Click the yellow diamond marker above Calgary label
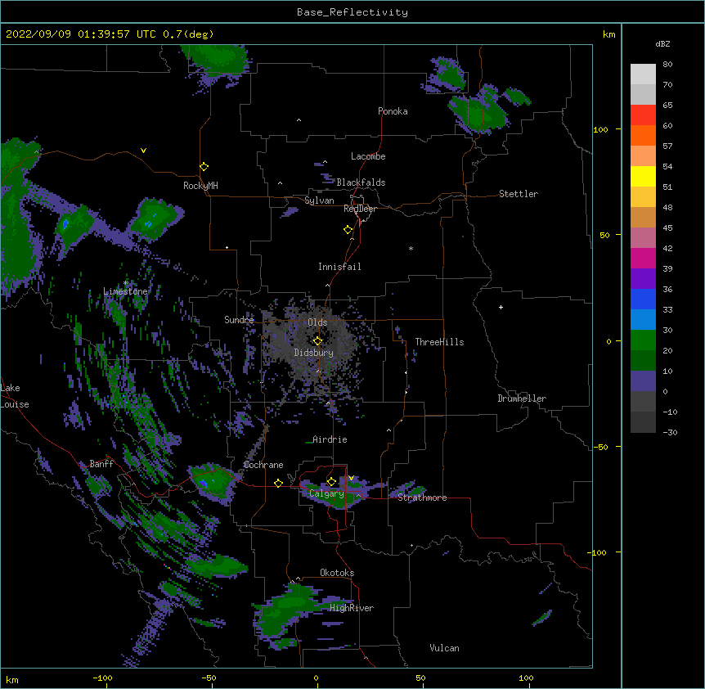Screen dimensions: 705x689 coord(331,482)
